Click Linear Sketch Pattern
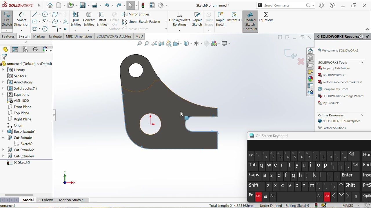 [x=141, y=21]
